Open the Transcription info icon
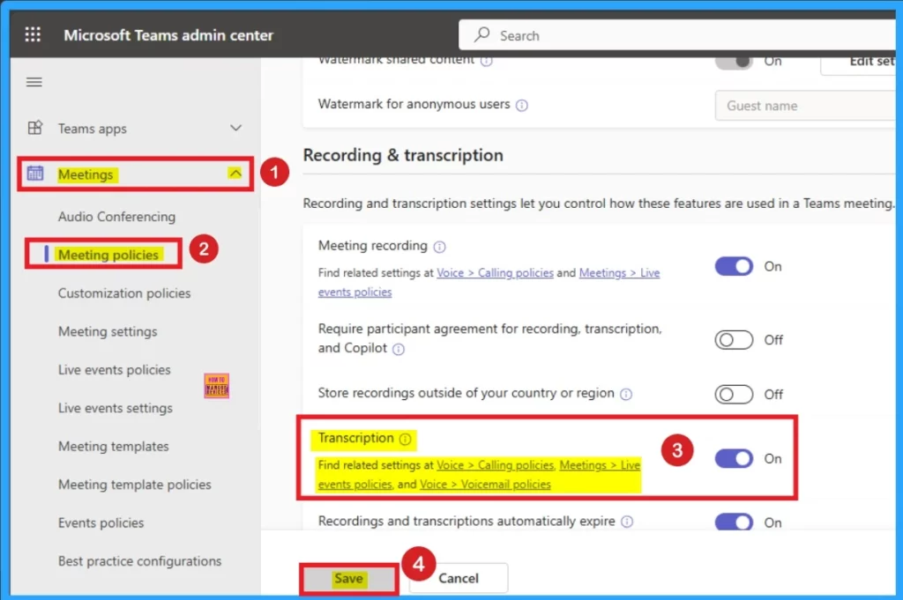 click(406, 440)
